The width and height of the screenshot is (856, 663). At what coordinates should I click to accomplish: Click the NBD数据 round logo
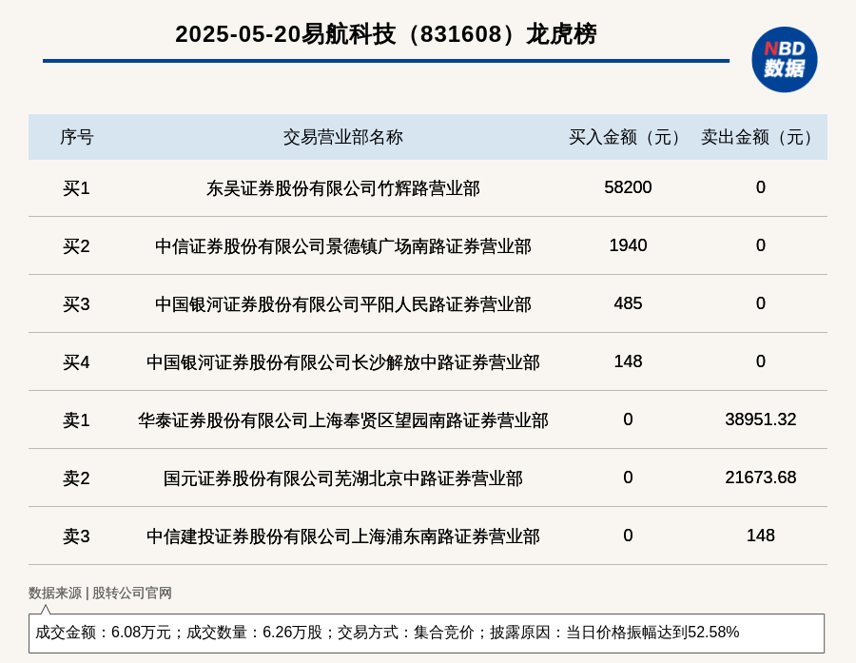785,60
